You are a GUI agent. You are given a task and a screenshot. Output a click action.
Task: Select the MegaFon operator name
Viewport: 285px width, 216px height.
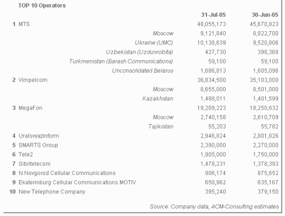coord(31,108)
